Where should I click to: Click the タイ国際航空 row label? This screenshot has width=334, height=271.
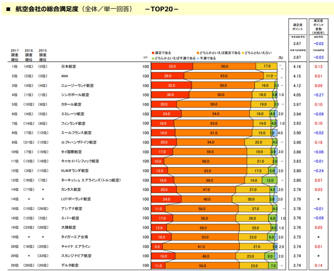click(71, 152)
